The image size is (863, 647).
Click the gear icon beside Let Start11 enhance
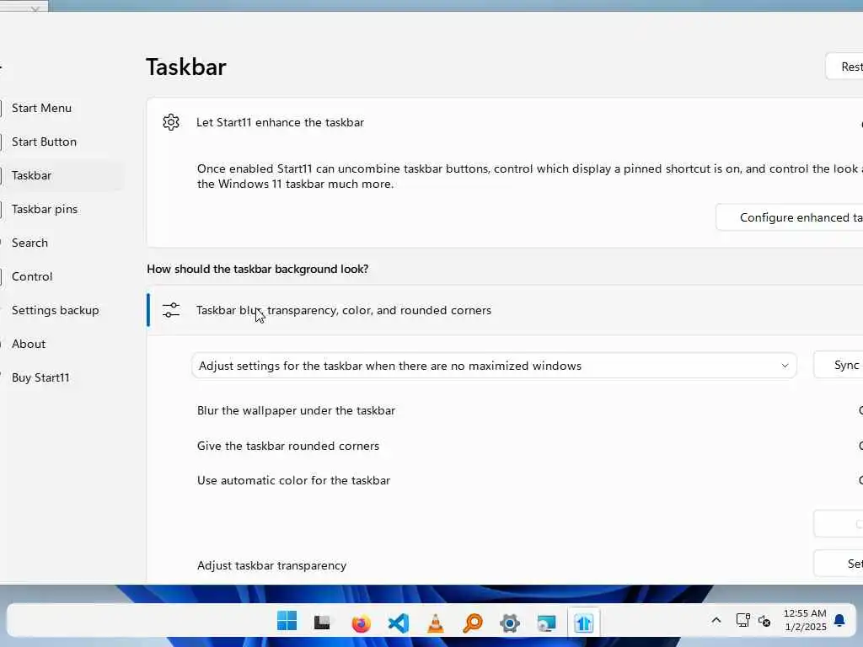point(171,122)
